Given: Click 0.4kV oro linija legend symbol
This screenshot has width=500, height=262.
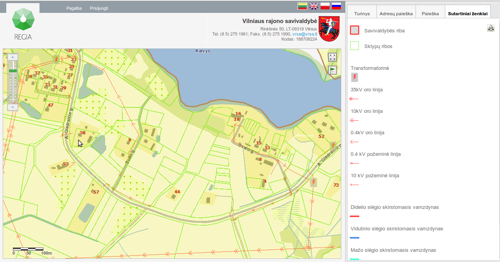Looking at the screenshot, I should tap(355, 142).
